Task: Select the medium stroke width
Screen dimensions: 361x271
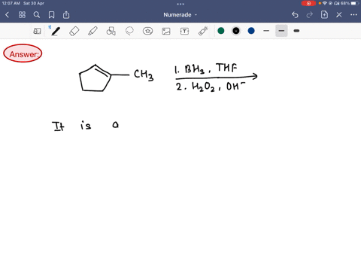Action: [x=281, y=31]
